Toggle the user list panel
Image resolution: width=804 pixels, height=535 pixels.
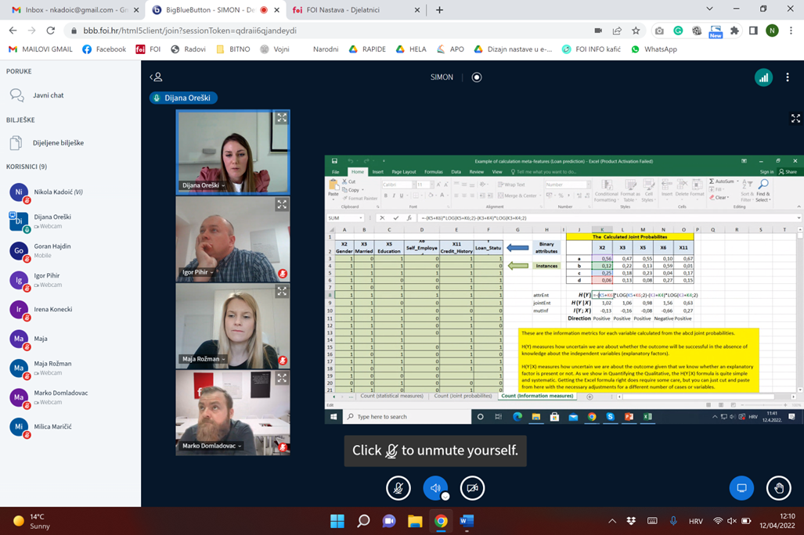157,77
